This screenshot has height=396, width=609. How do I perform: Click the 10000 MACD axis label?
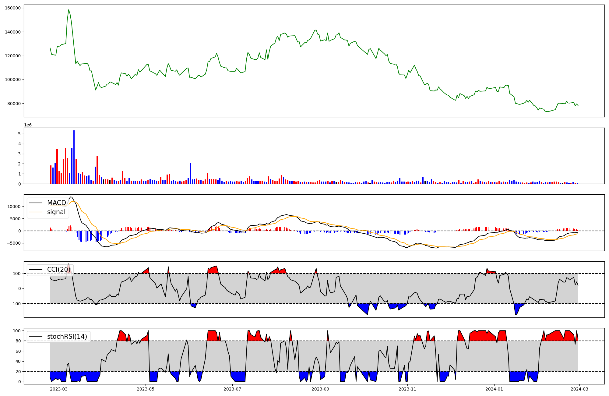pos(14,207)
